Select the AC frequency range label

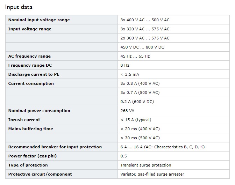[x=29, y=56]
